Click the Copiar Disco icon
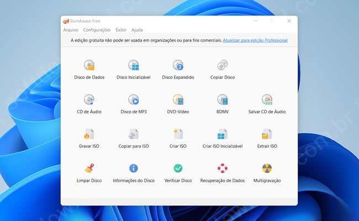The width and height of the screenshot is (359, 221). pyautogui.click(x=223, y=65)
